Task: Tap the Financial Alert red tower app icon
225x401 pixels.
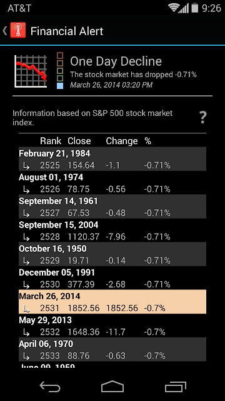Action: 18,31
